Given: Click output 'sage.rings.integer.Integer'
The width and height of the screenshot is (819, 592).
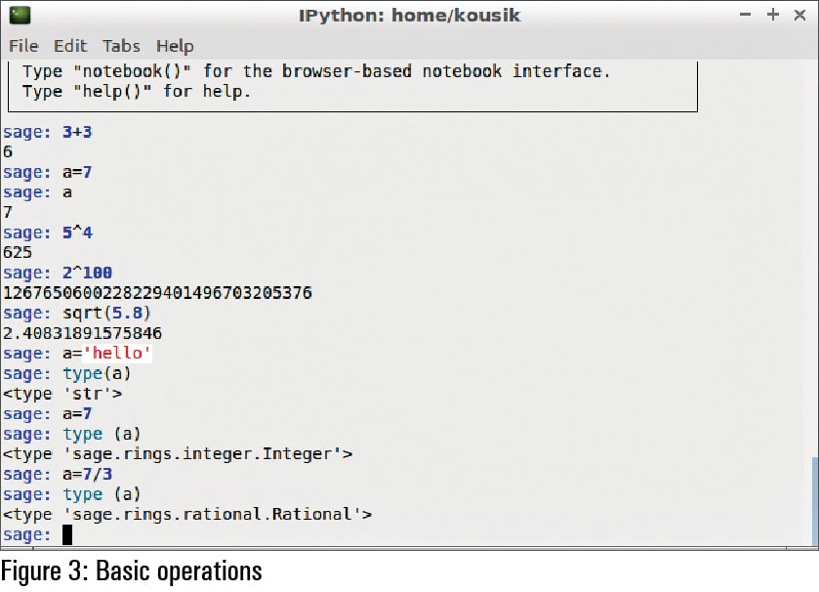Looking at the screenshot, I should (178, 454).
